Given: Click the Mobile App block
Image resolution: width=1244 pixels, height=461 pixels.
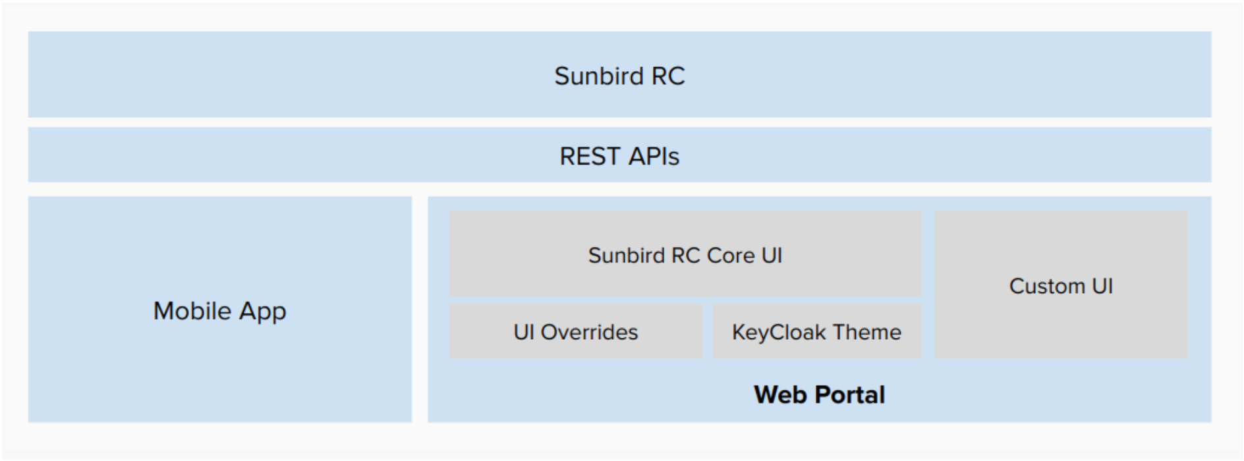Looking at the screenshot, I should (219, 310).
